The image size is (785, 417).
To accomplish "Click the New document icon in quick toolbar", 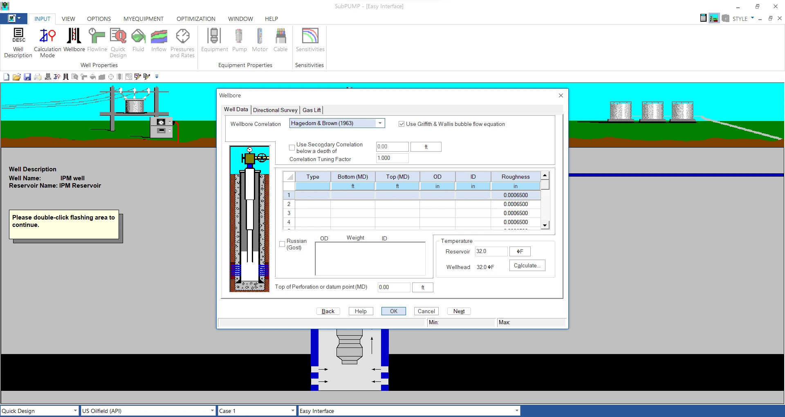I will tap(7, 77).
